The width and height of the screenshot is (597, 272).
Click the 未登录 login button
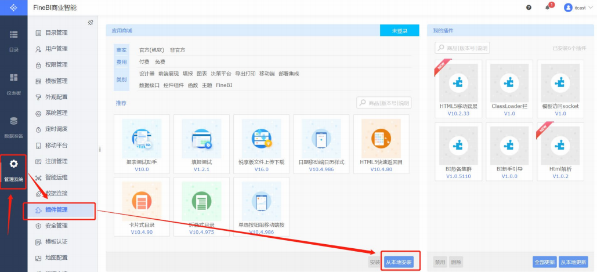tap(399, 30)
